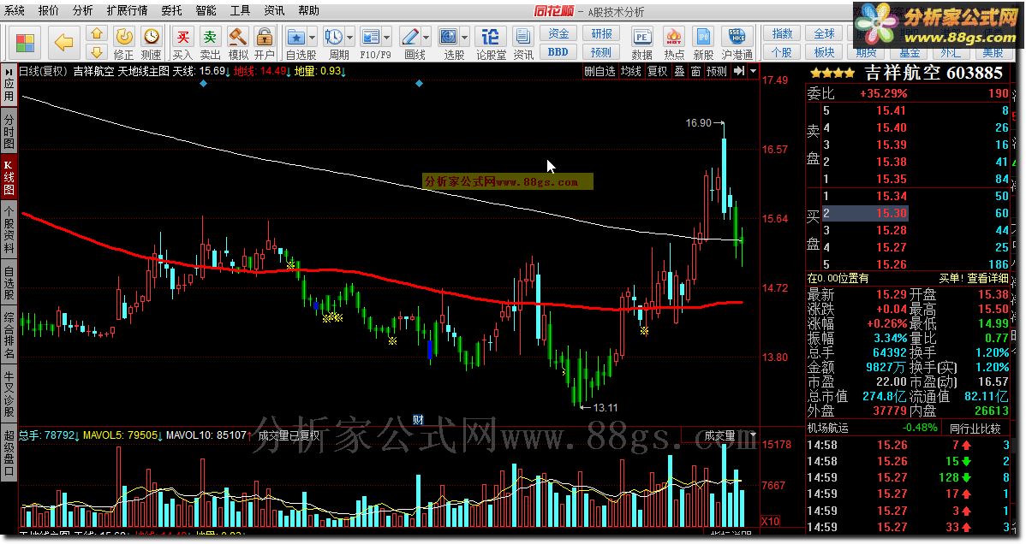
Task: Click the next-panel arrow icon beside 预测
Action: (739, 71)
